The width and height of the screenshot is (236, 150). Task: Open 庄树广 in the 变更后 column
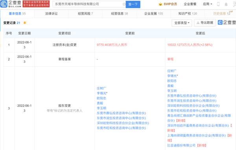[172, 71]
